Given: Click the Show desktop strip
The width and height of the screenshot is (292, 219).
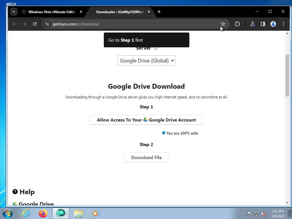Looking at the screenshot, I should click(290, 214).
